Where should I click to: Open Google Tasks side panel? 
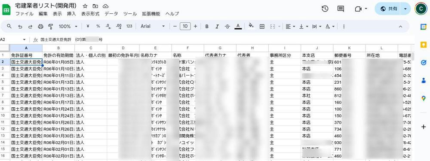424,63
